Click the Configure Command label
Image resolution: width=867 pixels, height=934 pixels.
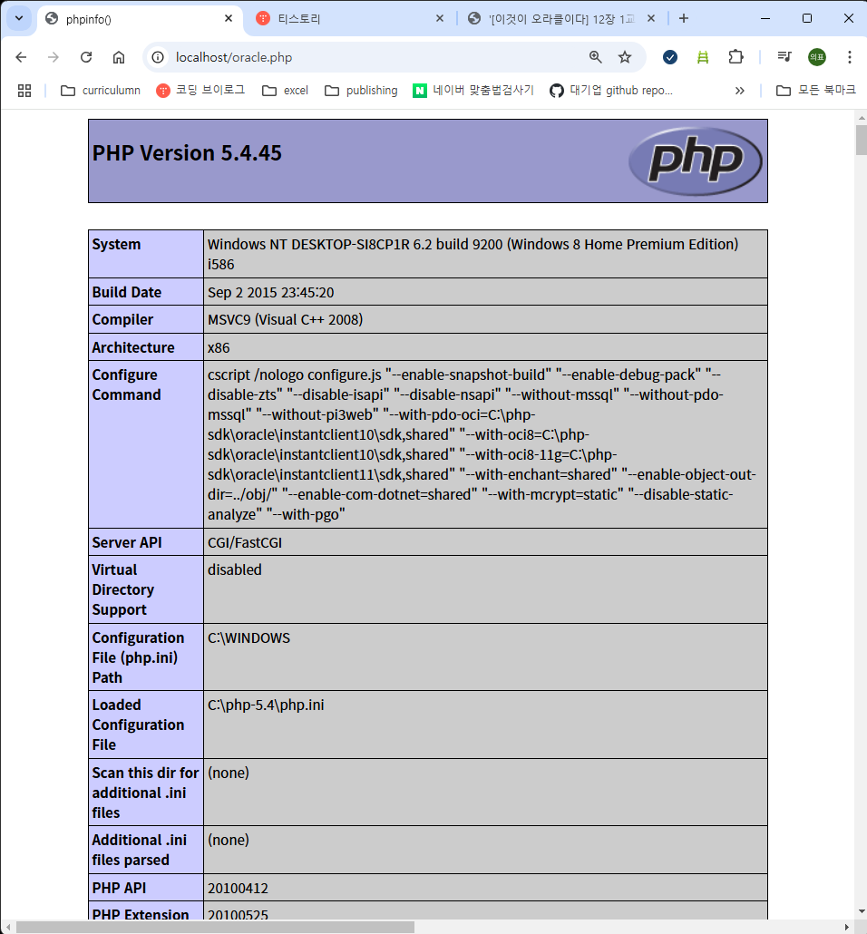click(x=126, y=384)
